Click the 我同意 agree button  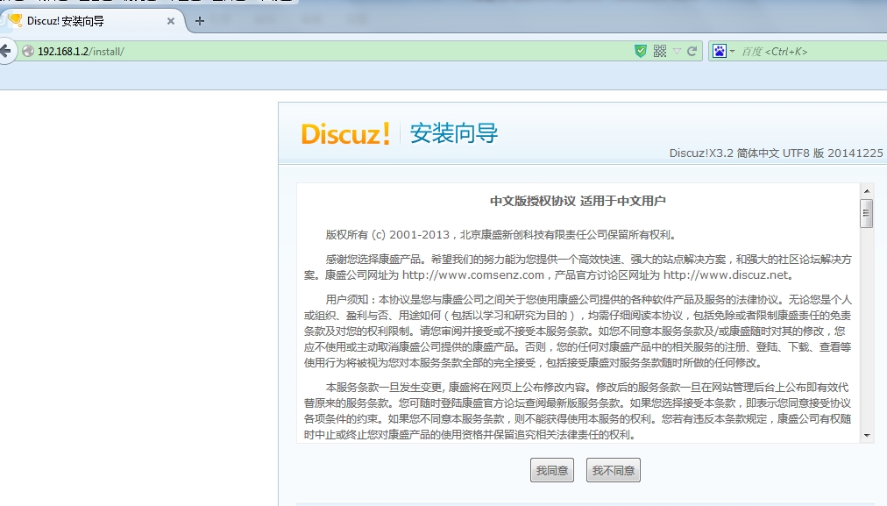(x=552, y=470)
